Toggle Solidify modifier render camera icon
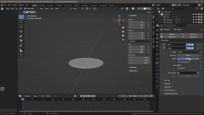204x115 pixels. pyautogui.click(x=193, y=48)
